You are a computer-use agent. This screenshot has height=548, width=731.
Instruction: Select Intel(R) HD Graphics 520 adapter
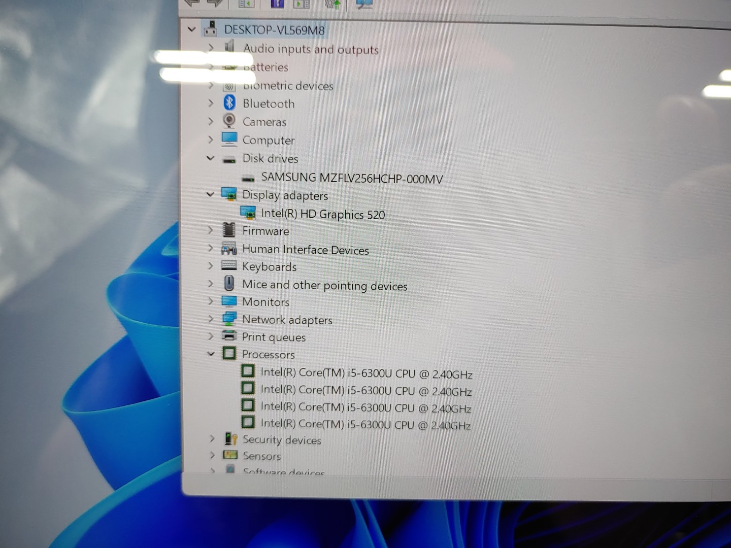(322, 214)
